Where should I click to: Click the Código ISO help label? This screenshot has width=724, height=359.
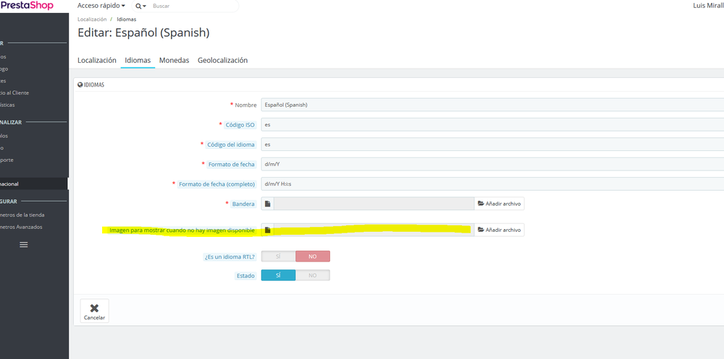(x=240, y=125)
